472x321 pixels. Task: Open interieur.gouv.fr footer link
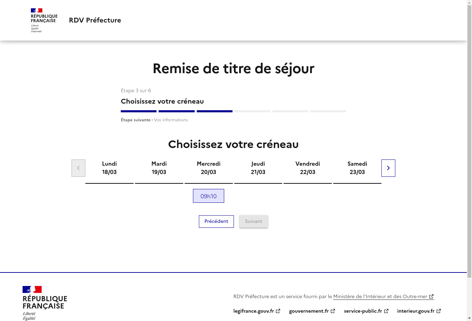[x=419, y=311]
